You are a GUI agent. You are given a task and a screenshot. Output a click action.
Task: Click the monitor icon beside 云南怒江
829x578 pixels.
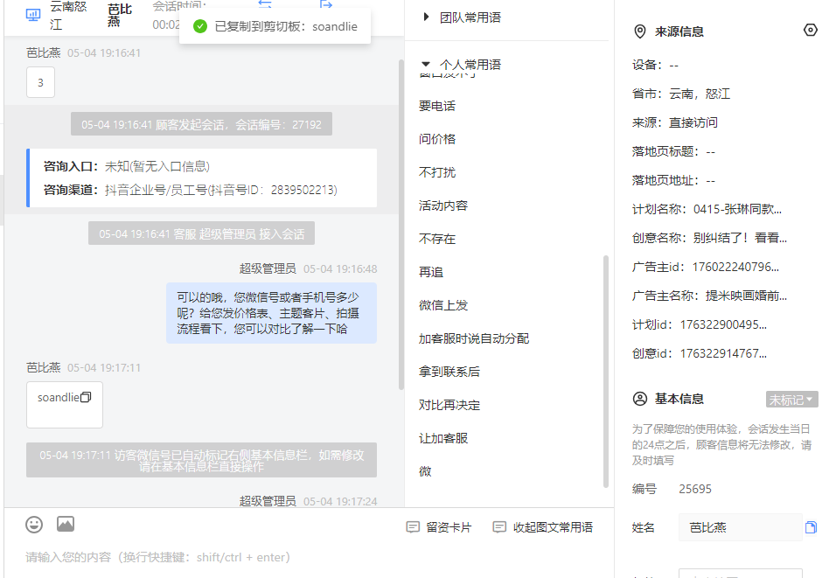coord(33,15)
